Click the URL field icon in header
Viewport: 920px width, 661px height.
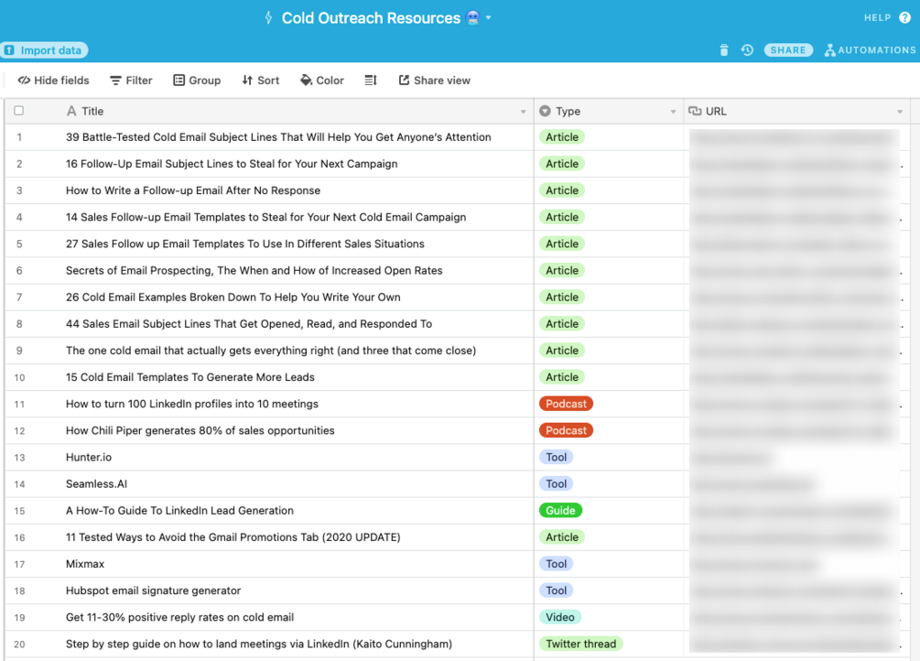click(x=695, y=111)
